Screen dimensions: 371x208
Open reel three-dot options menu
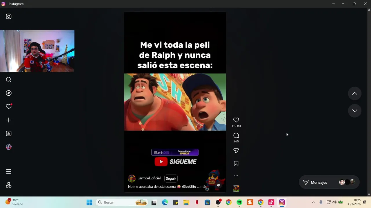pos(236,176)
